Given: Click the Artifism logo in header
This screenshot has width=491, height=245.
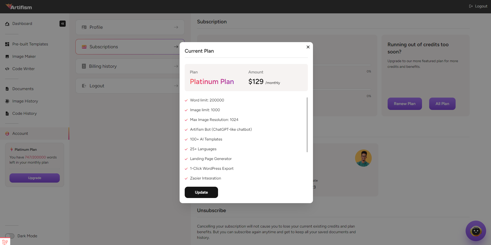Looking at the screenshot, I should tap(19, 7).
